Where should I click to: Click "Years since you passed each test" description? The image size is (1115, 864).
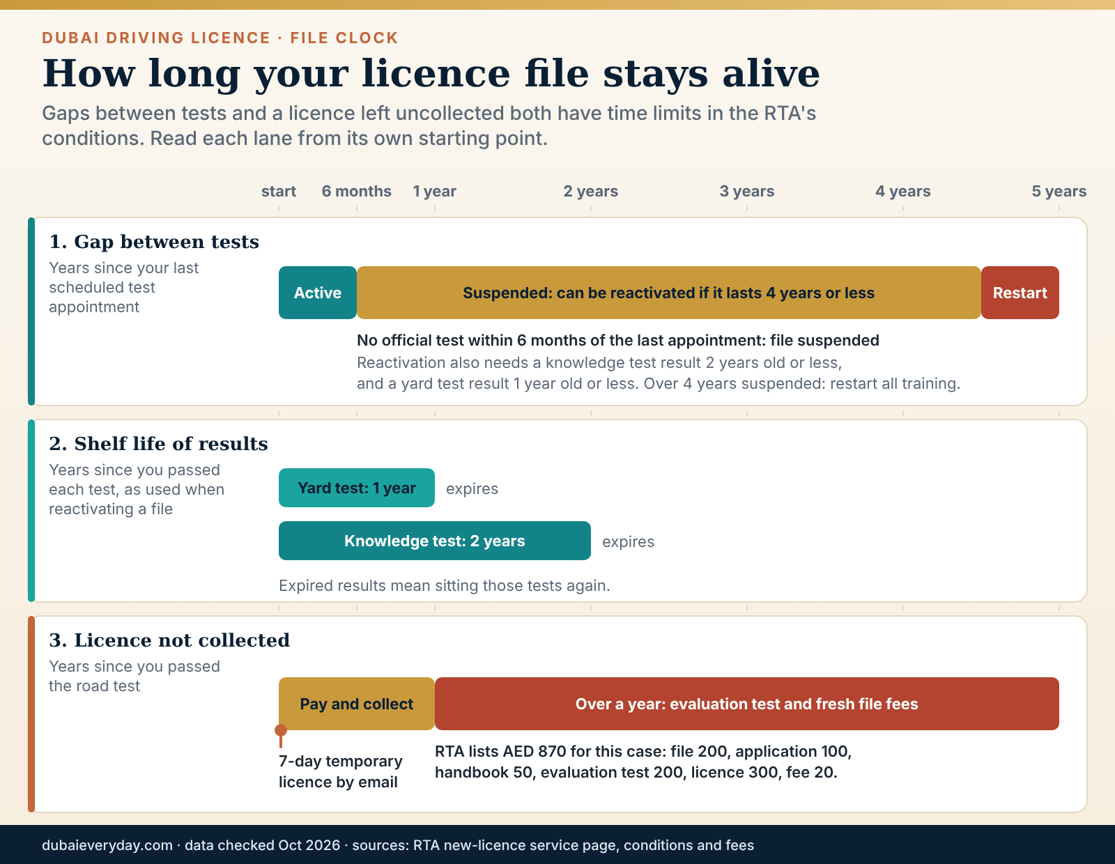137,489
